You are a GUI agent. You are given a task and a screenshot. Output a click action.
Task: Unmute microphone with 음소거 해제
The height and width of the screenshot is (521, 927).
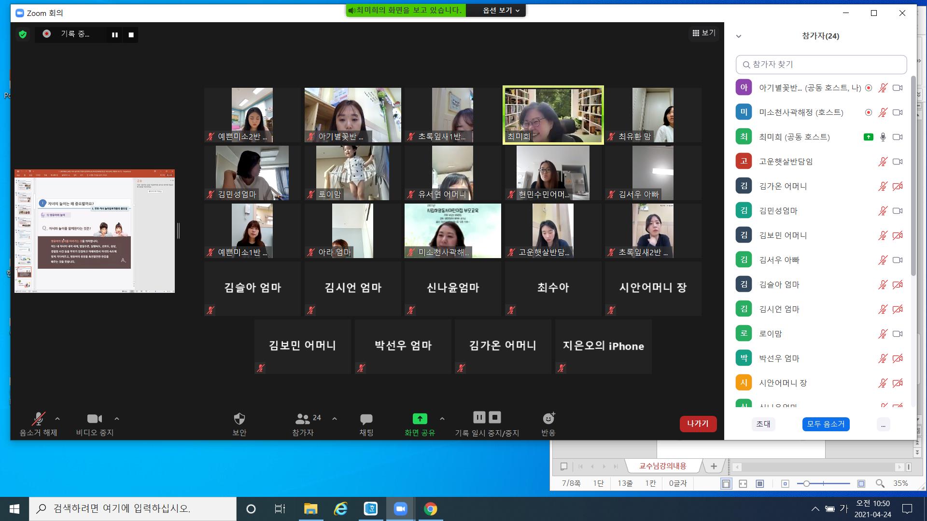[x=38, y=419]
